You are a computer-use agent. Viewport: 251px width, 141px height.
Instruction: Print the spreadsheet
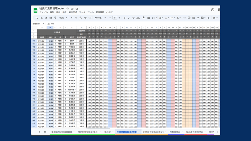click(51, 18)
